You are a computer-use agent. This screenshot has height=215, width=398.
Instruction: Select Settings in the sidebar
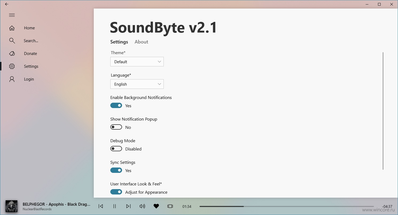(31, 66)
